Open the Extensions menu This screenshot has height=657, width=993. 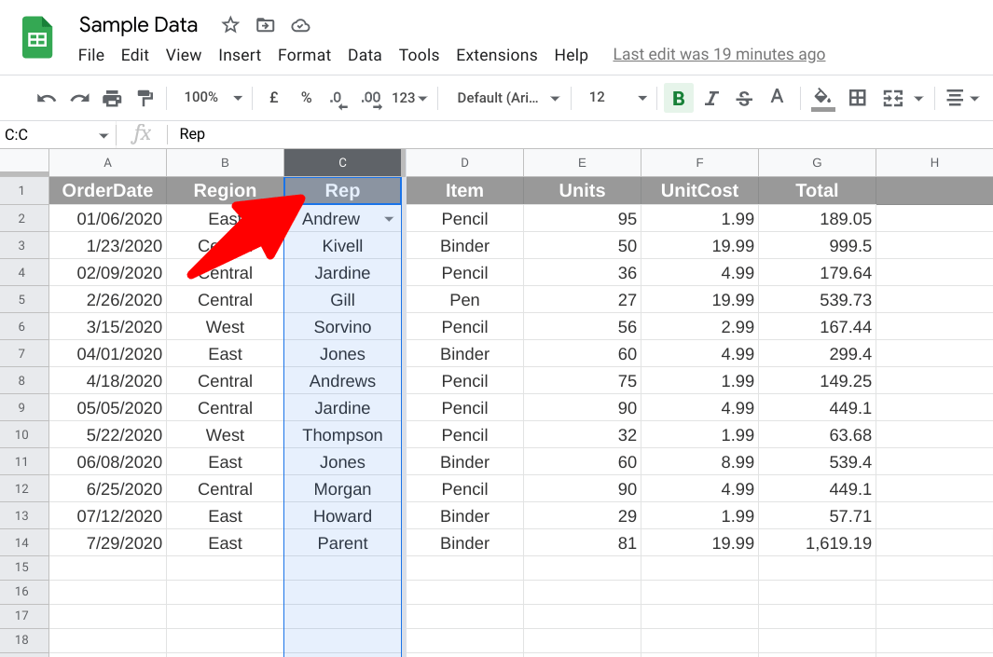496,55
